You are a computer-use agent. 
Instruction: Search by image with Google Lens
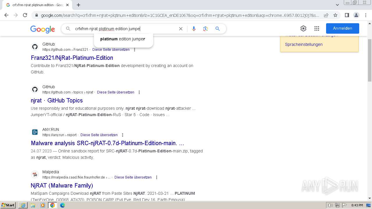(205, 29)
